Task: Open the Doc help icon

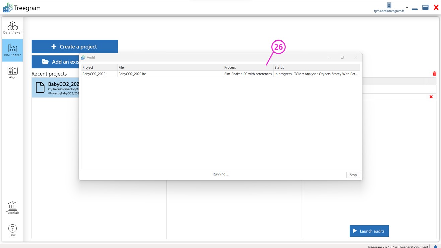Action: 12,230
